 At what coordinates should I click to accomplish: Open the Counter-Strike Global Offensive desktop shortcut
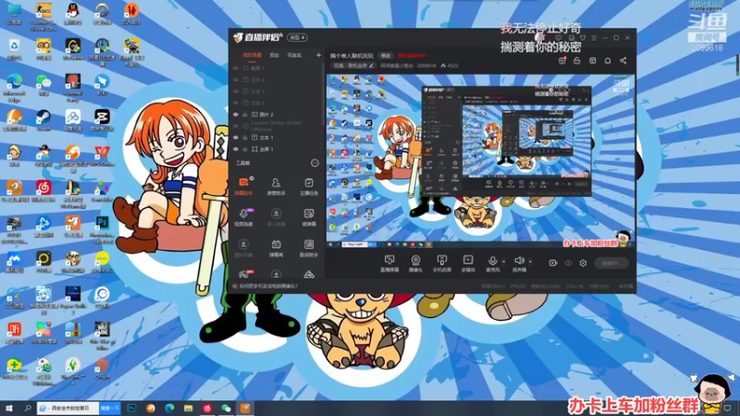point(43,16)
